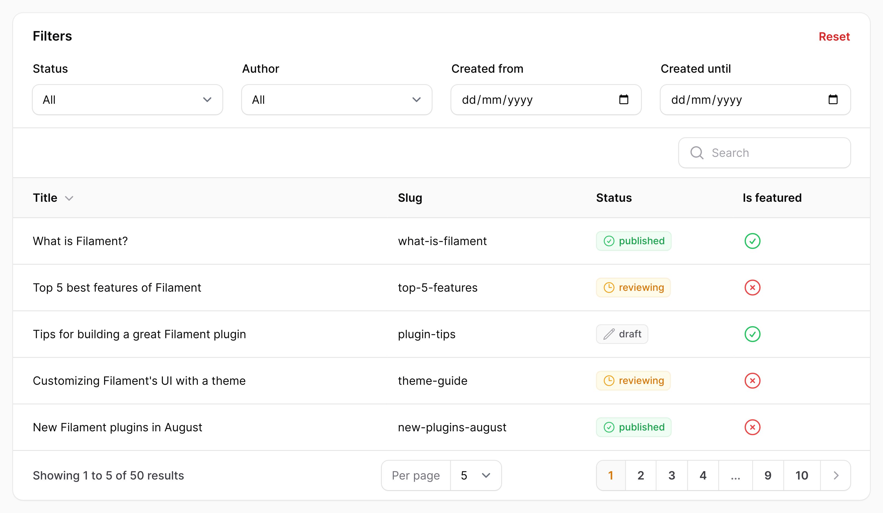Go to page 4
Viewport: 883px width, 513px height.
click(703, 475)
